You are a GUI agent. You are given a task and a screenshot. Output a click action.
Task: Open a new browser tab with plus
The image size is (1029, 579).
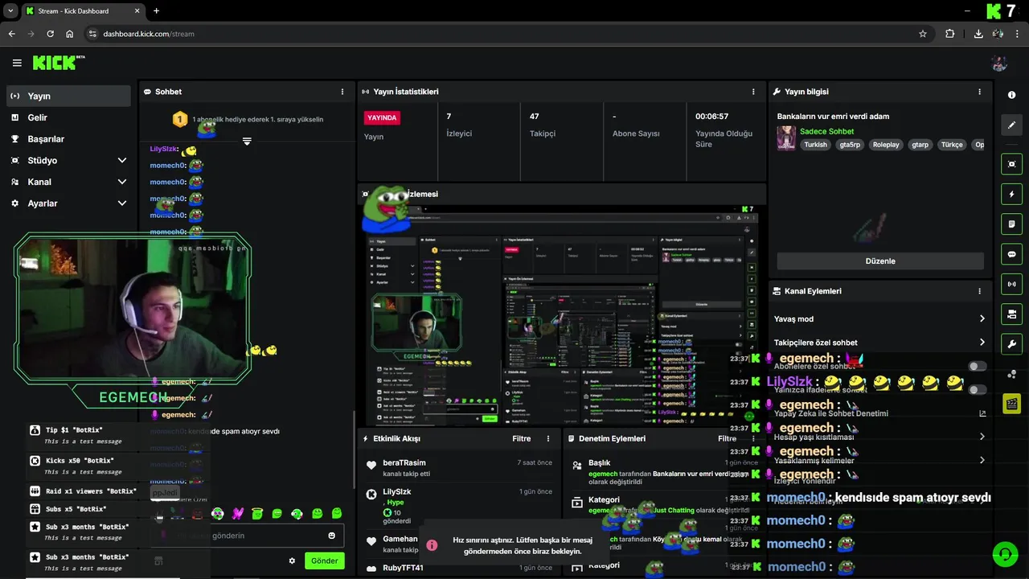tap(156, 11)
